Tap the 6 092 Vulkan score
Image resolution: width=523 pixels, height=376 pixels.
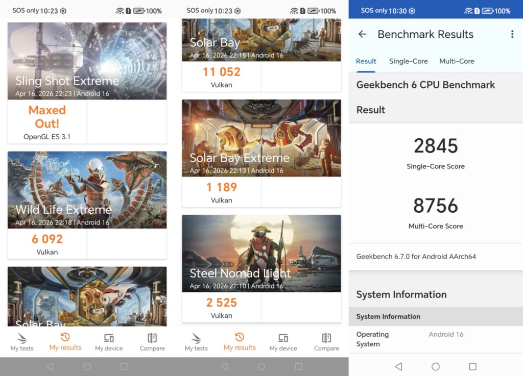click(x=47, y=239)
